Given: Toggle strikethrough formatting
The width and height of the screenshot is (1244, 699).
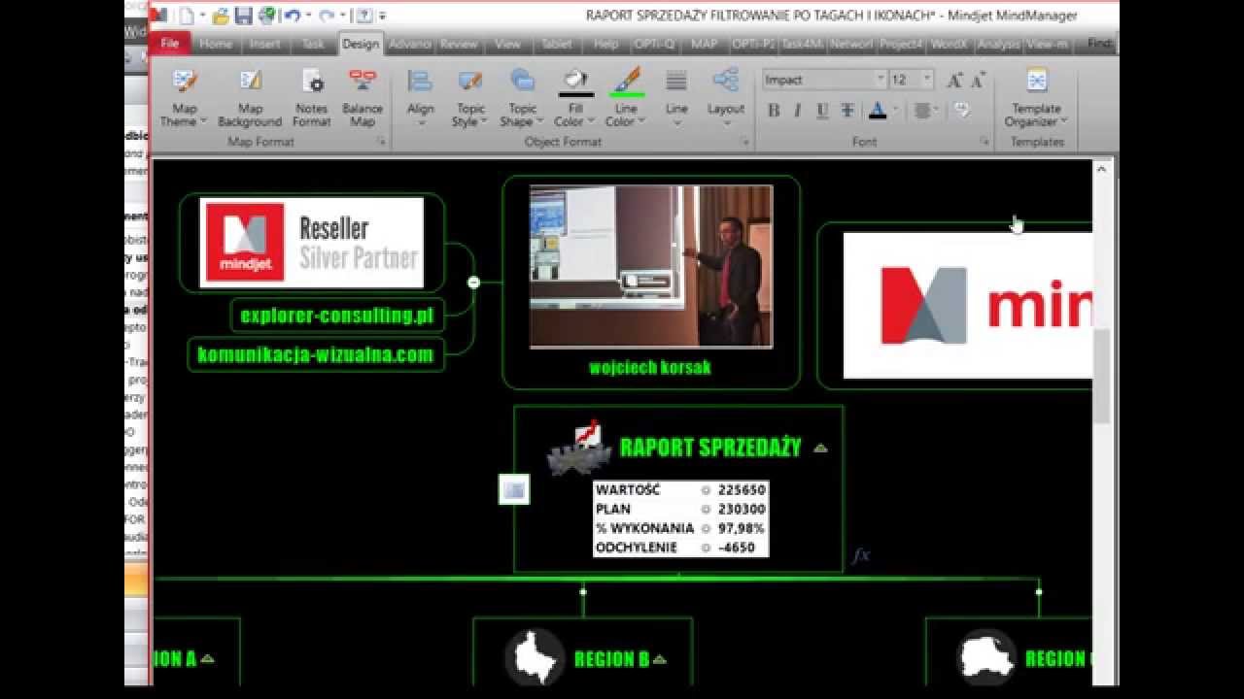Looking at the screenshot, I should (x=847, y=111).
